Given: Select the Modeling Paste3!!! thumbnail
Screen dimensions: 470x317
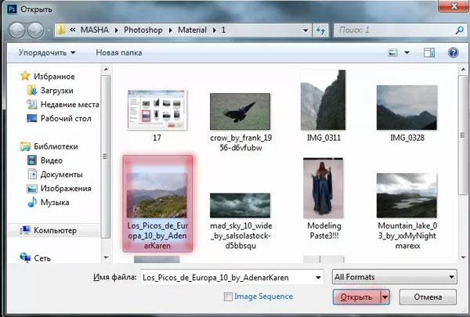Looking at the screenshot, I should pyautogui.click(x=323, y=188).
